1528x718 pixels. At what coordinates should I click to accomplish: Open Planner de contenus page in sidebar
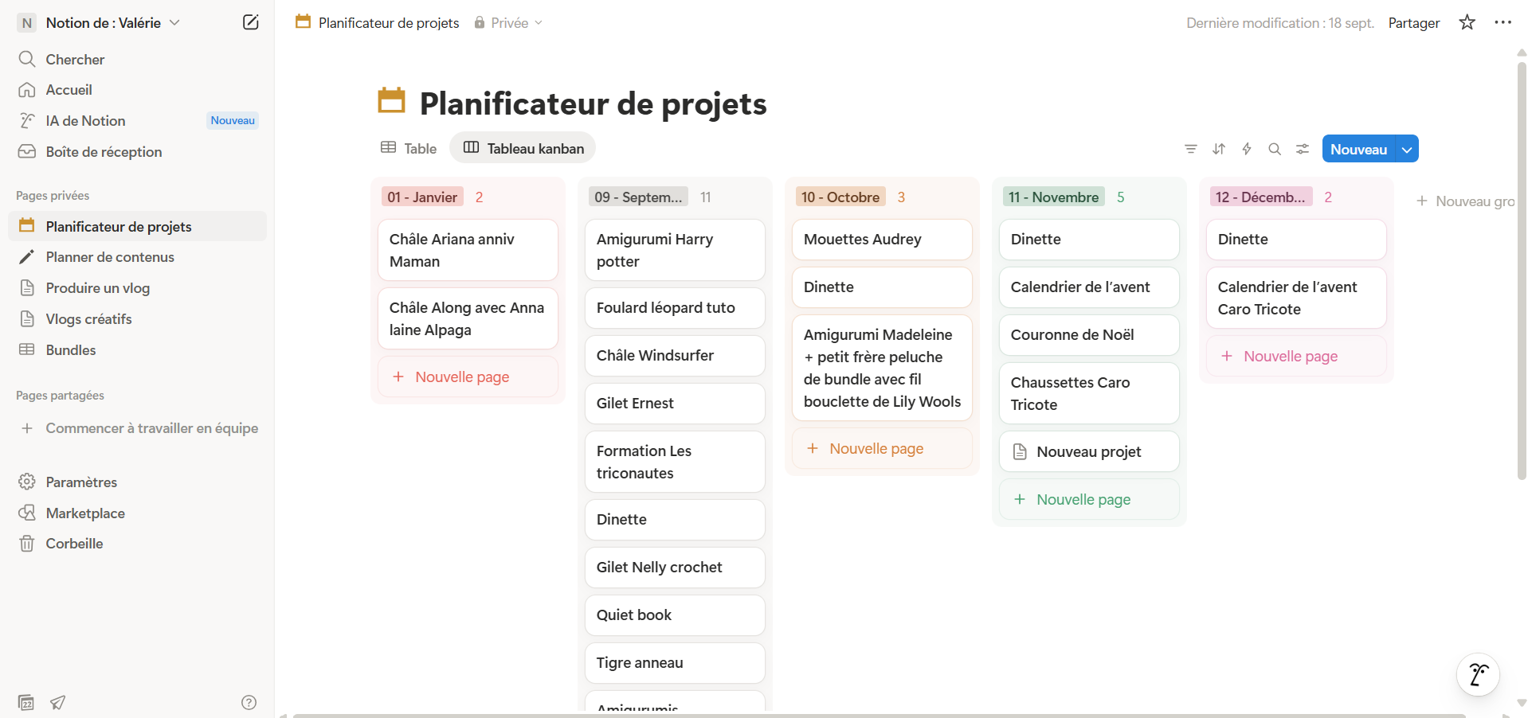(110, 257)
